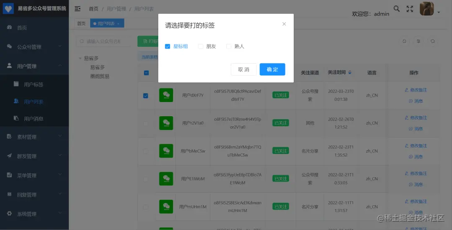
Task: Select the 墨阁贸易 tree node
Action: pos(100,77)
